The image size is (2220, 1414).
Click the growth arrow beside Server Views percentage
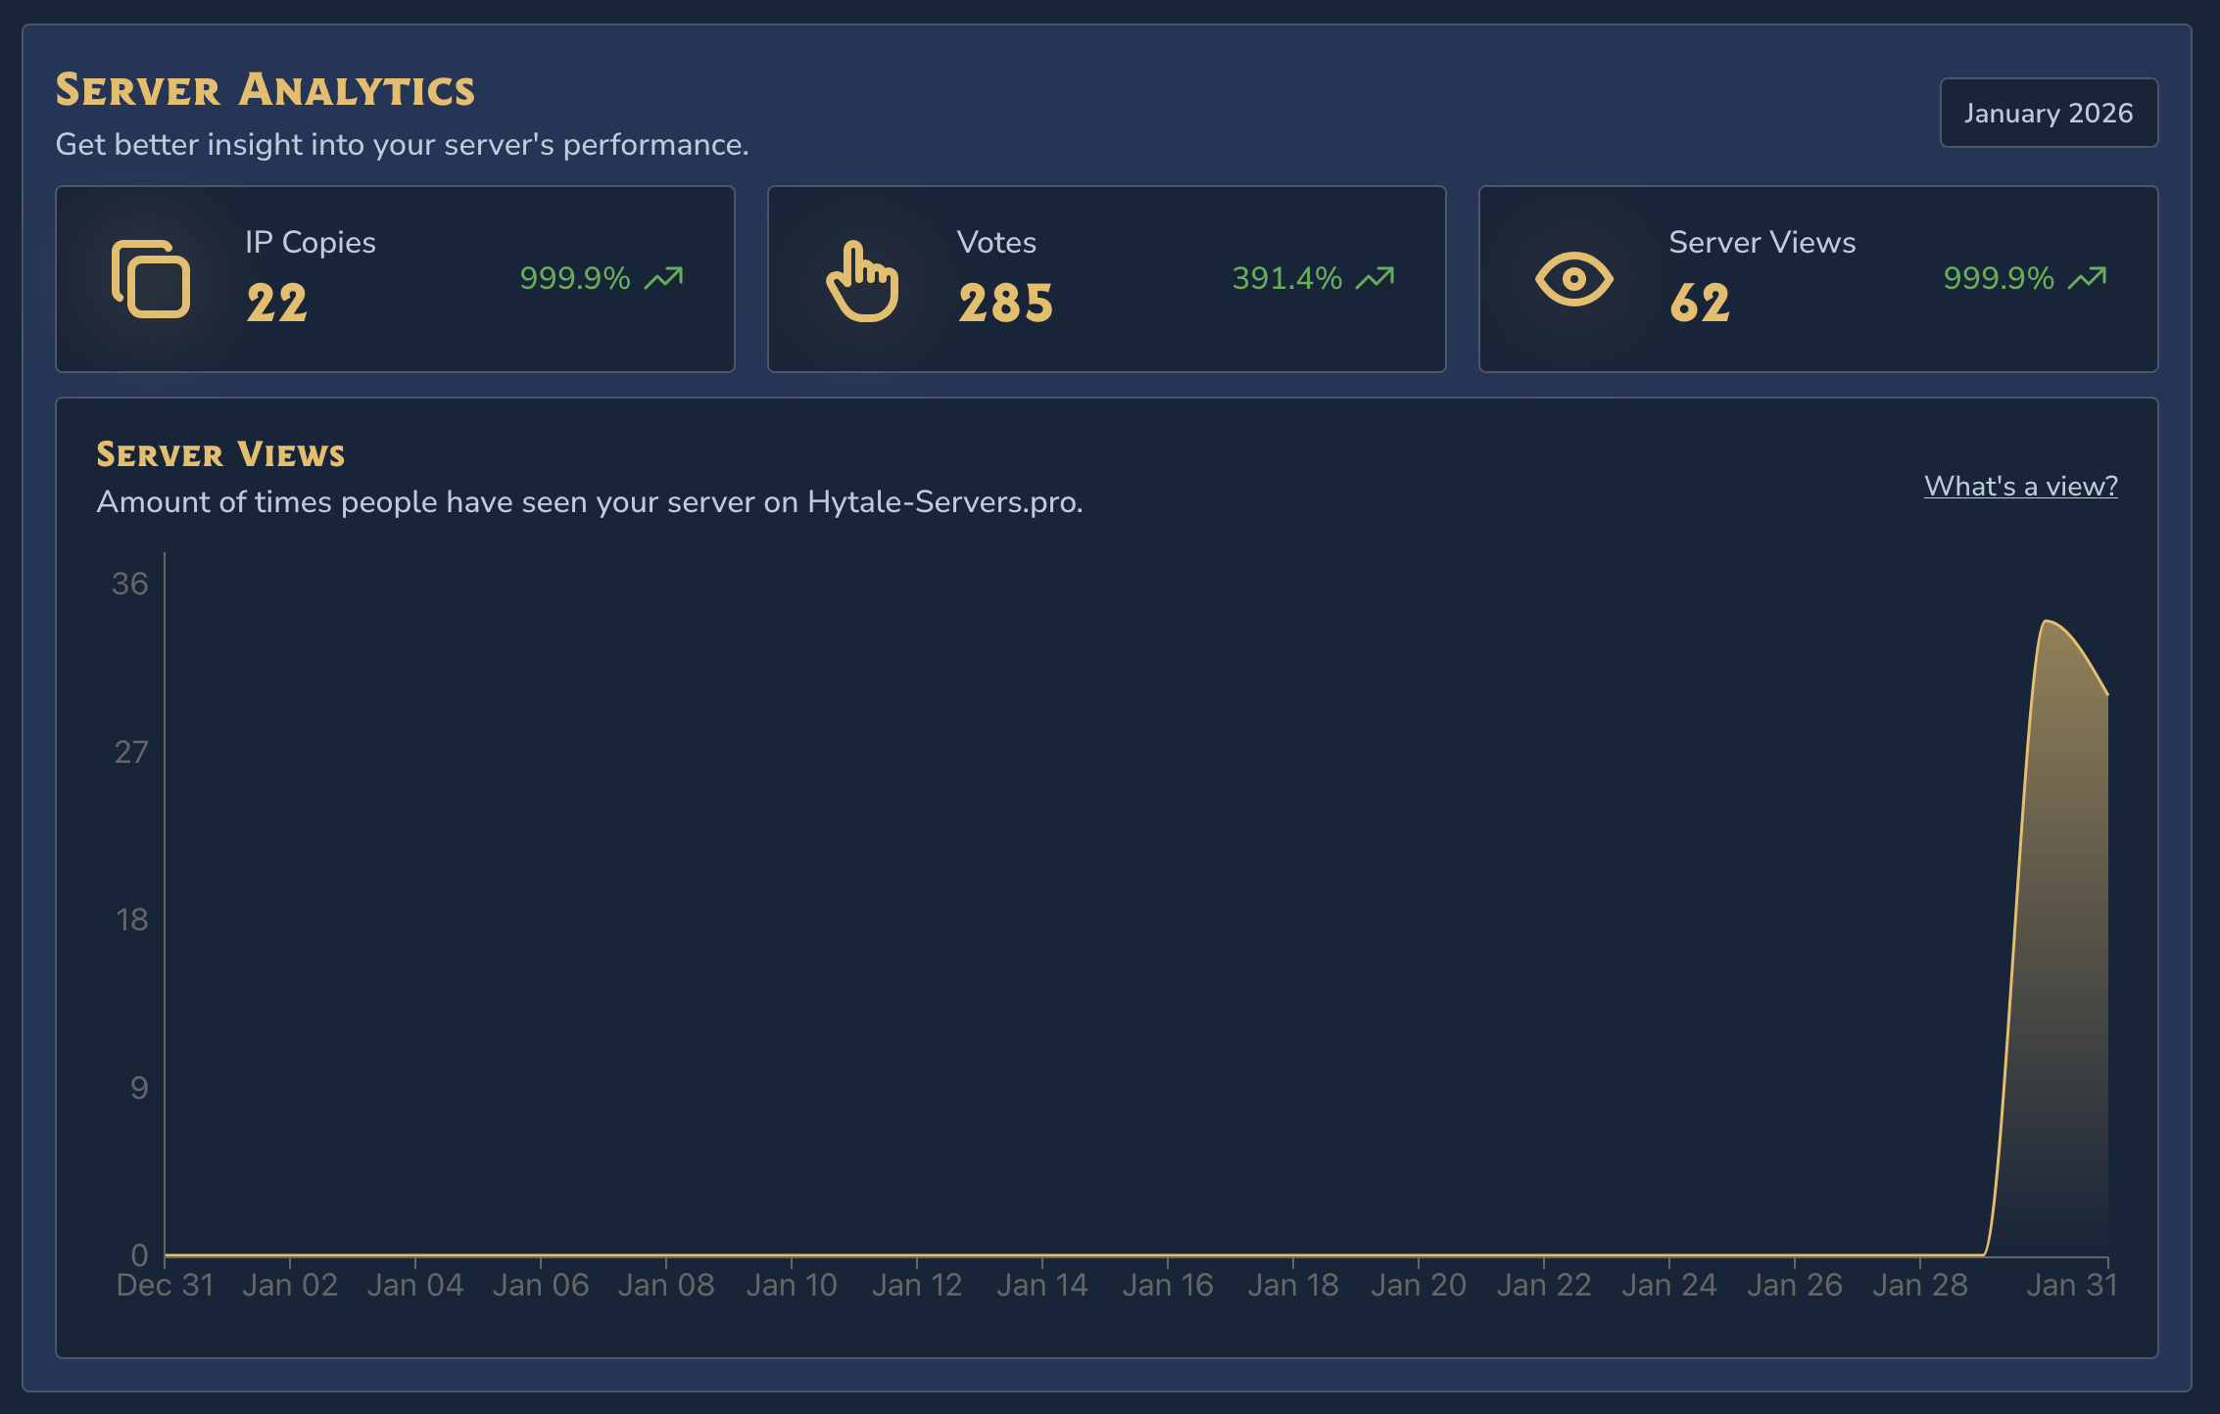click(2086, 277)
